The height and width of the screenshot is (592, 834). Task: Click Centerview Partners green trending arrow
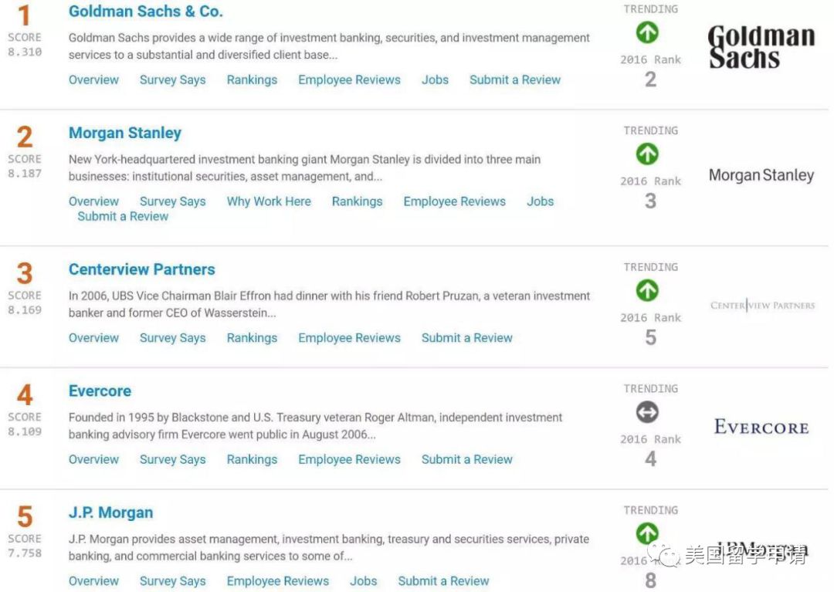coord(647,291)
